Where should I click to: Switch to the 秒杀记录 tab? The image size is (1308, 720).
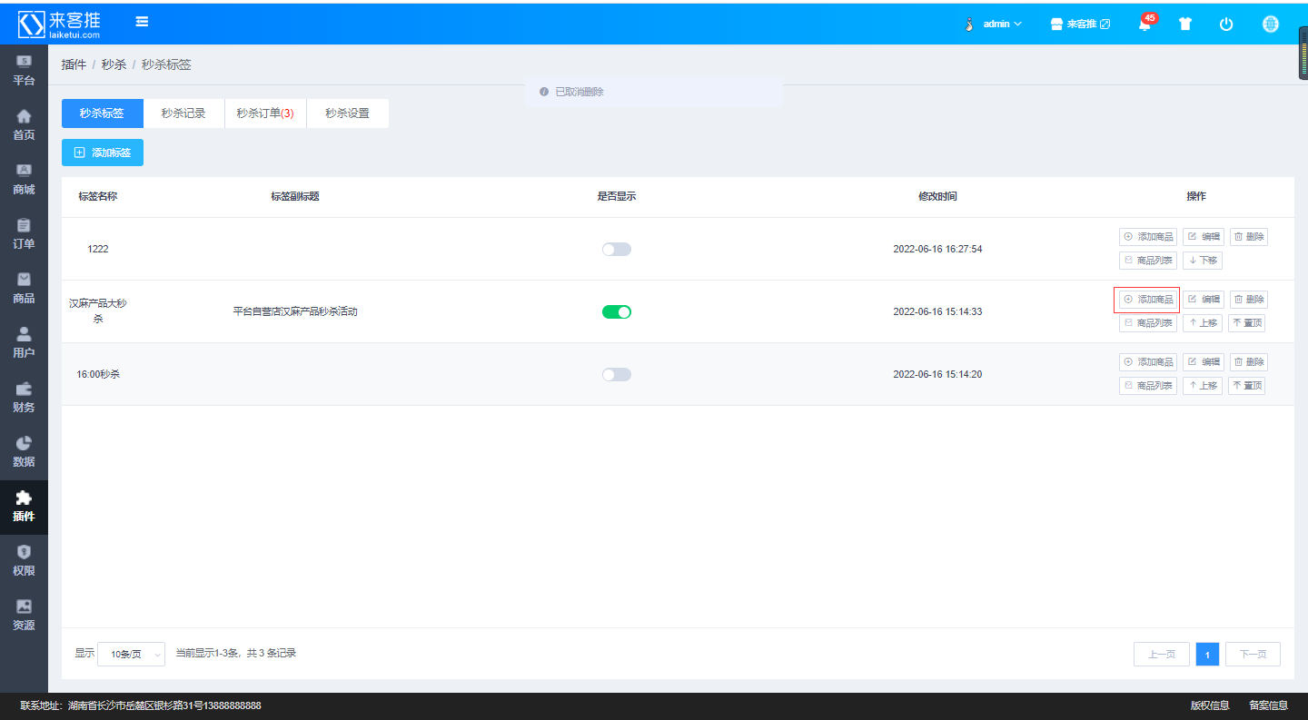pos(183,113)
